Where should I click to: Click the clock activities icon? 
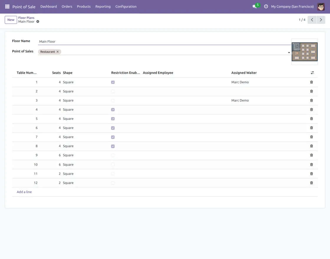266,6
